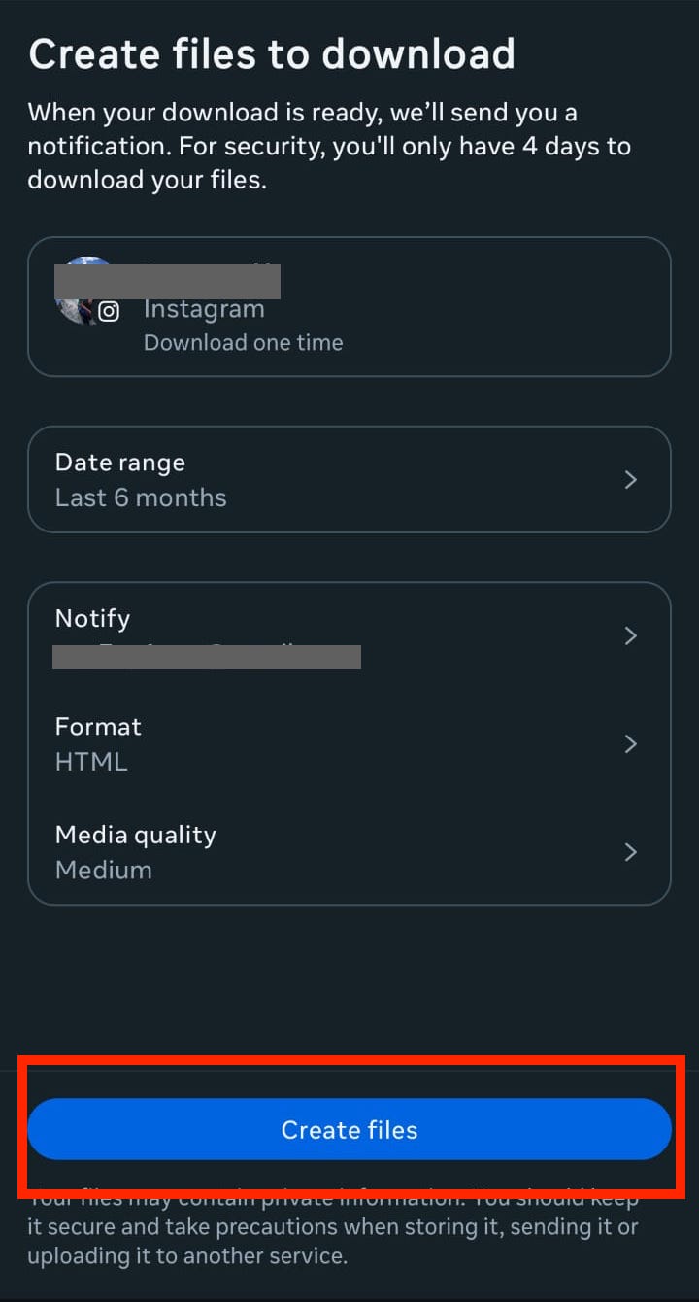Open the Format chevron arrow
The height and width of the screenshot is (1302, 699).
click(631, 744)
